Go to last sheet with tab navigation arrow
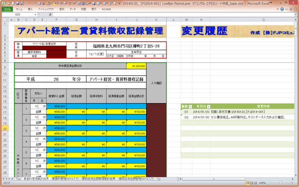 click(x=12, y=179)
